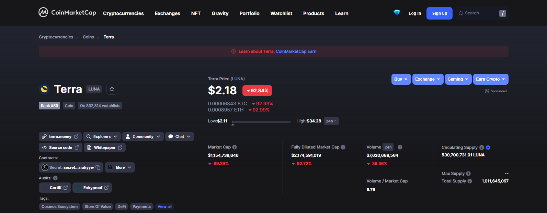
Task: Go to the Portfolio menu item
Action: (249, 13)
